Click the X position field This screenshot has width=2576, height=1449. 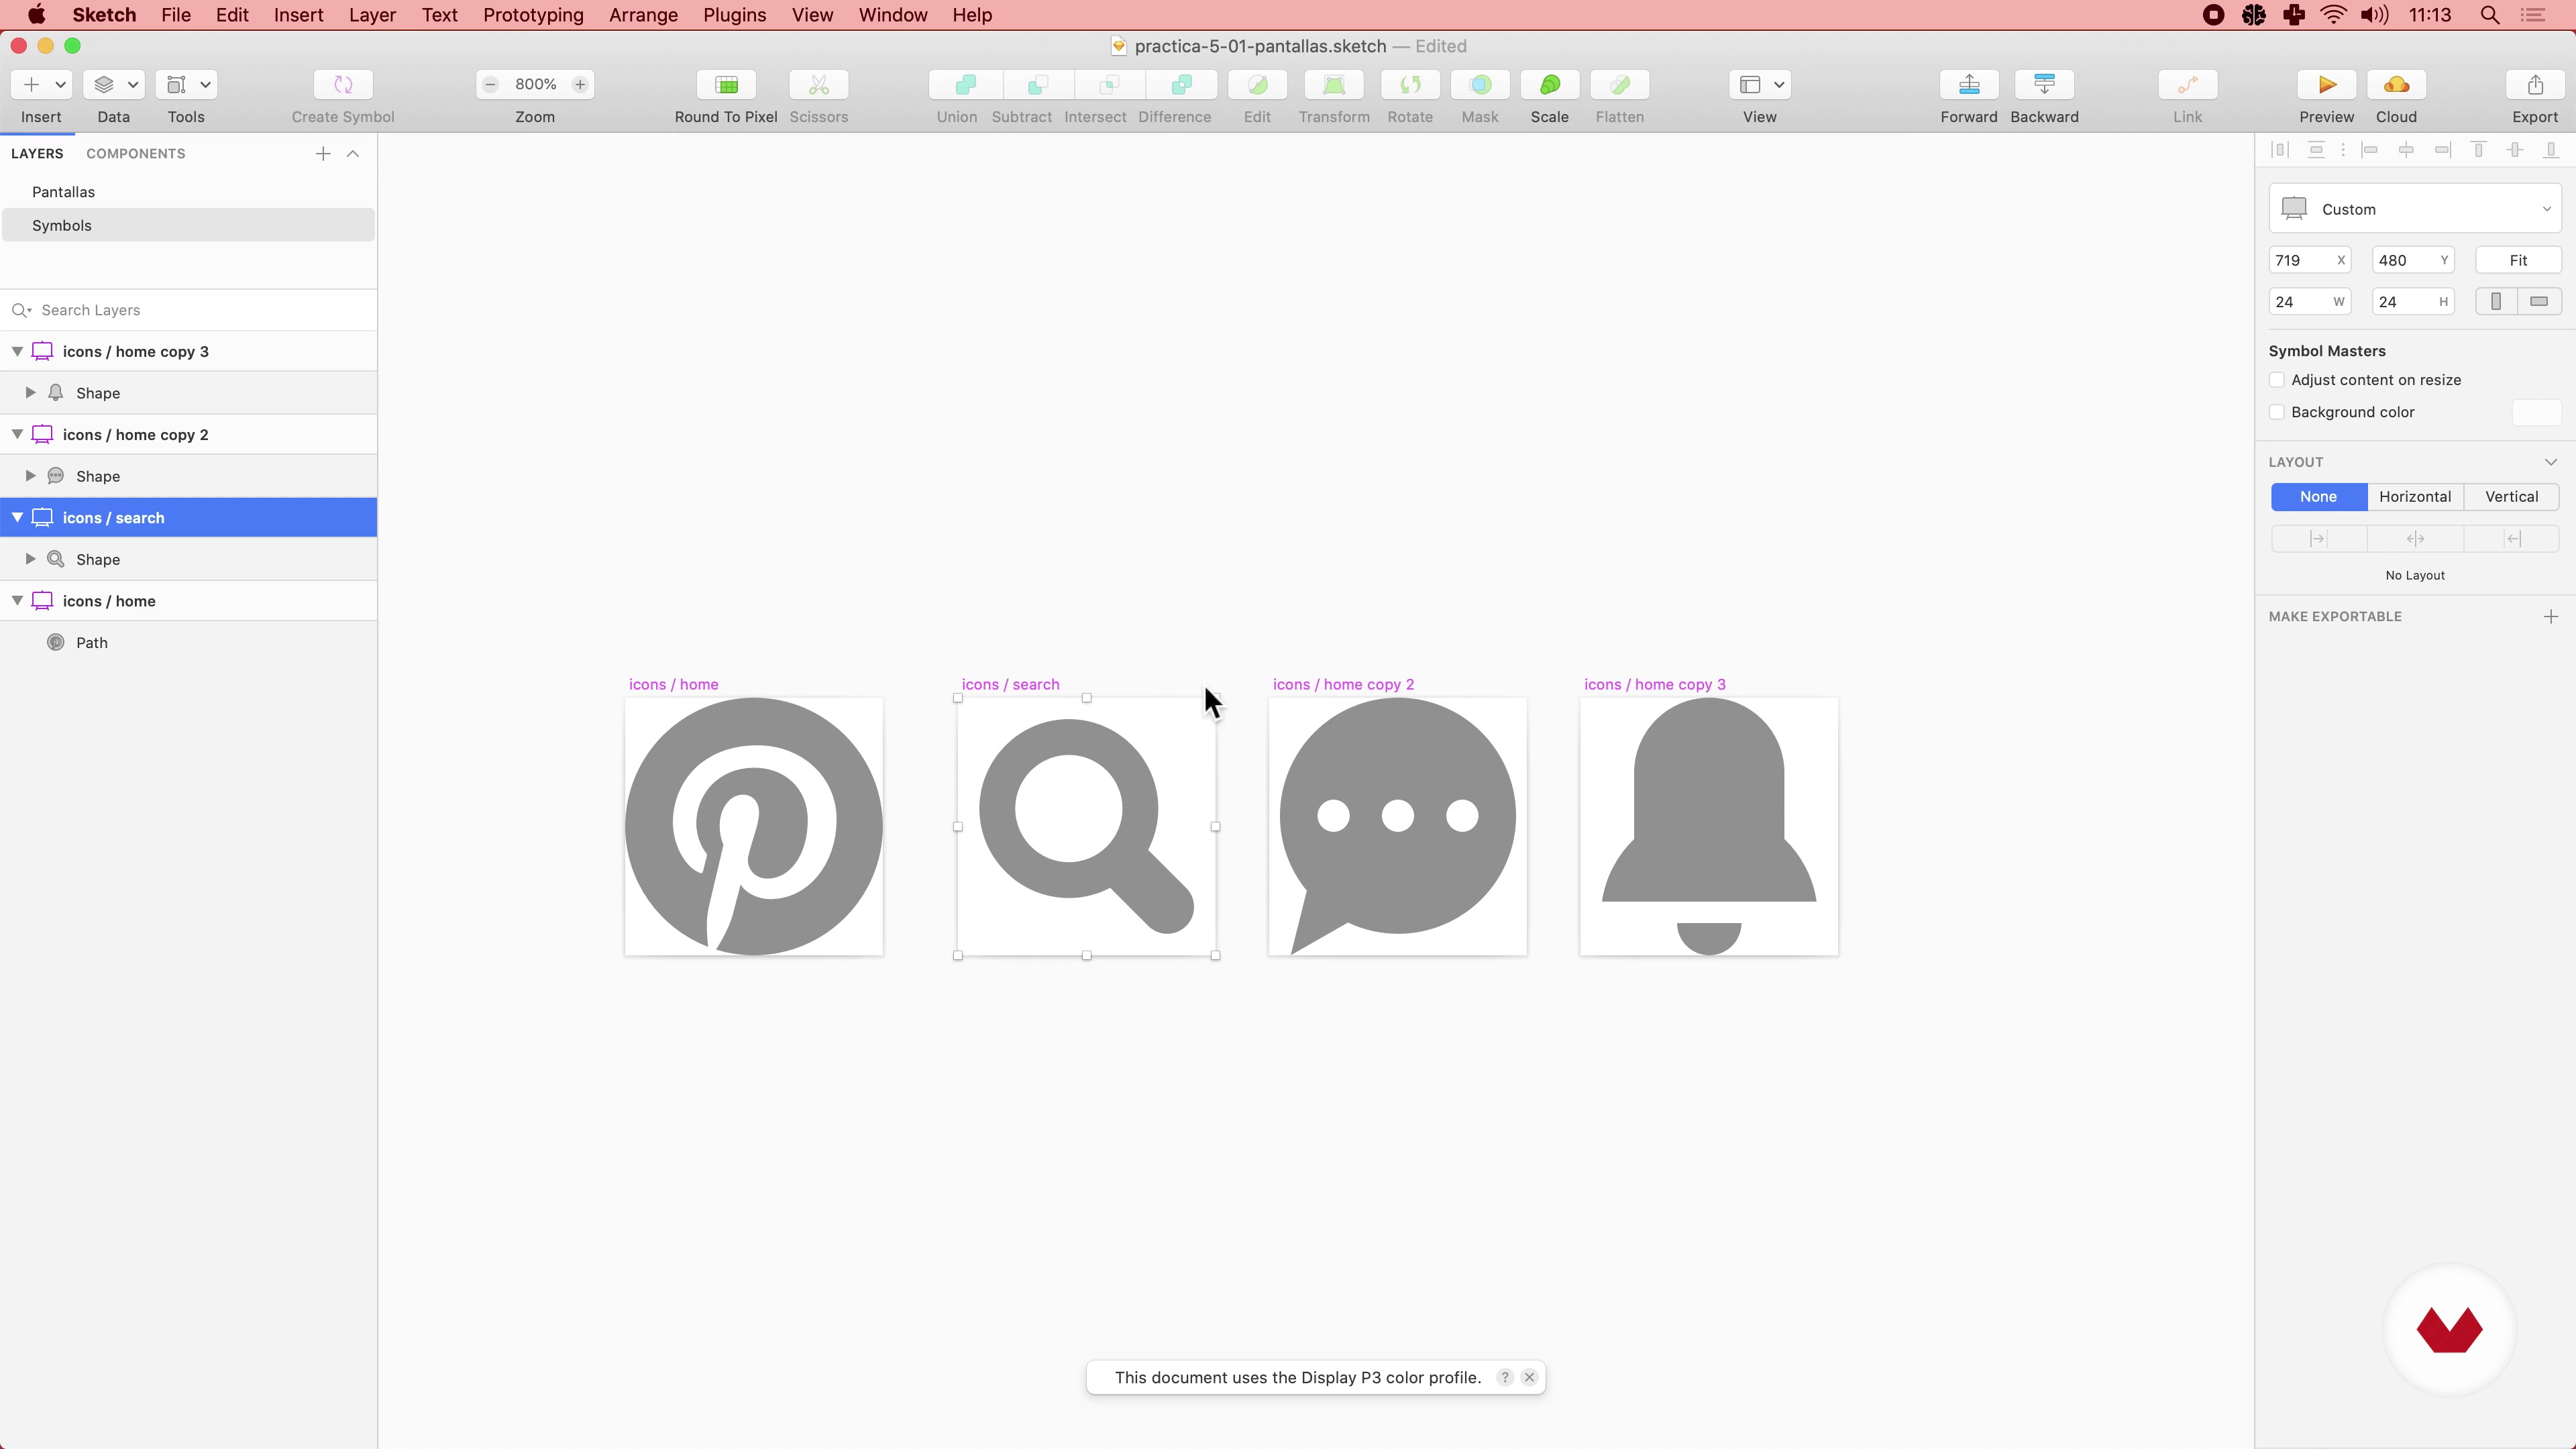[x=2310, y=260]
